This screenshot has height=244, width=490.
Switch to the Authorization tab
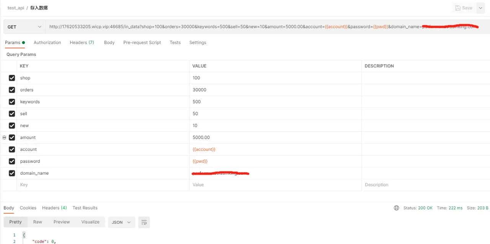47,43
